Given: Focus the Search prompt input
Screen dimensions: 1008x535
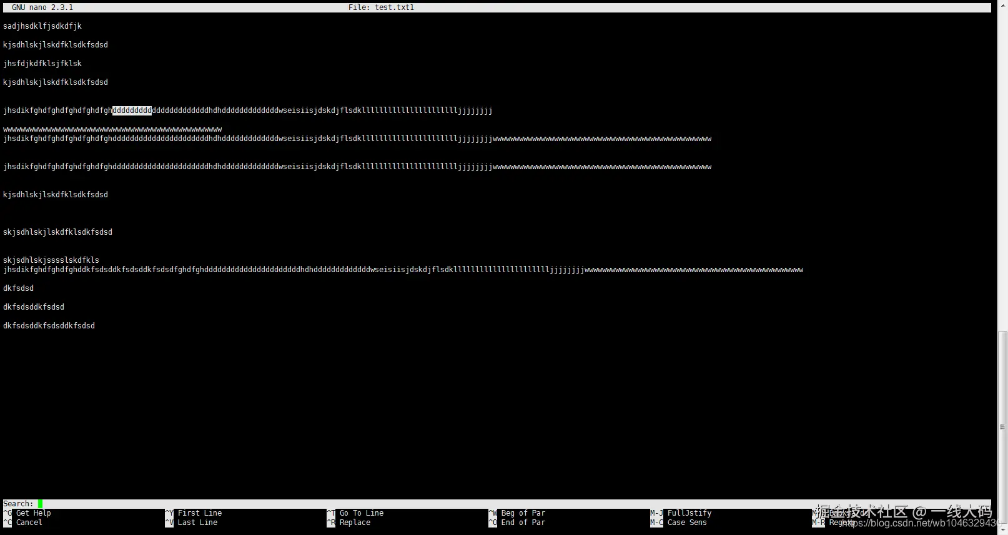Looking at the screenshot, I should click(x=497, y=504).
